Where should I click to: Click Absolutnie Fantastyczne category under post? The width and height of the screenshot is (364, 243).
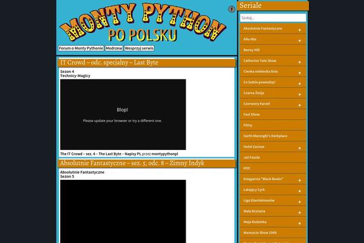click(82, 173)
